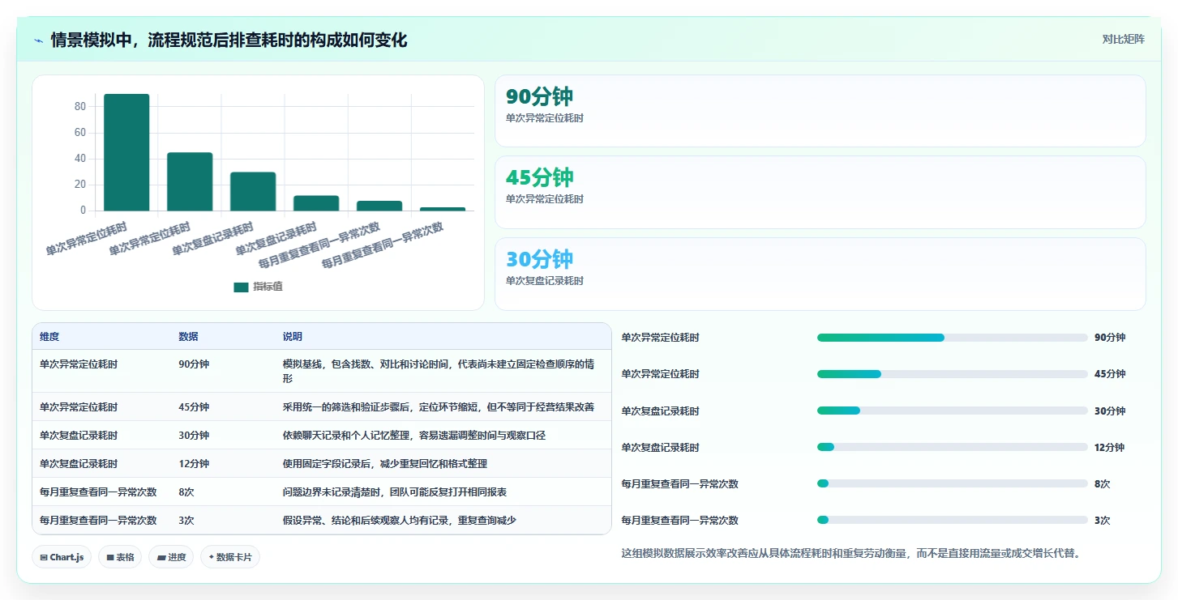Click the 对比矩阵 label in the header

point(1123,39)
